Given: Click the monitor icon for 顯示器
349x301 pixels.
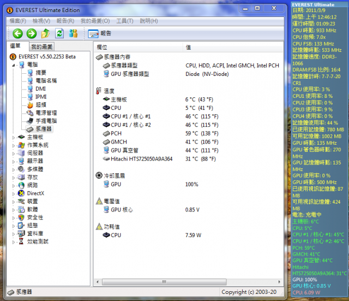Looking at the screenshot, I should [x=21, y=161].
